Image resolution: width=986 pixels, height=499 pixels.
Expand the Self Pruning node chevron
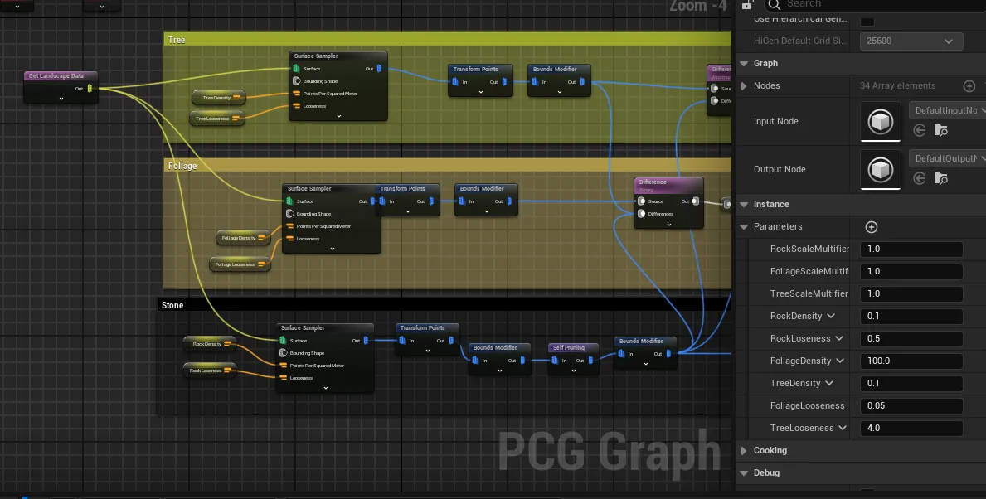[574, 371]
